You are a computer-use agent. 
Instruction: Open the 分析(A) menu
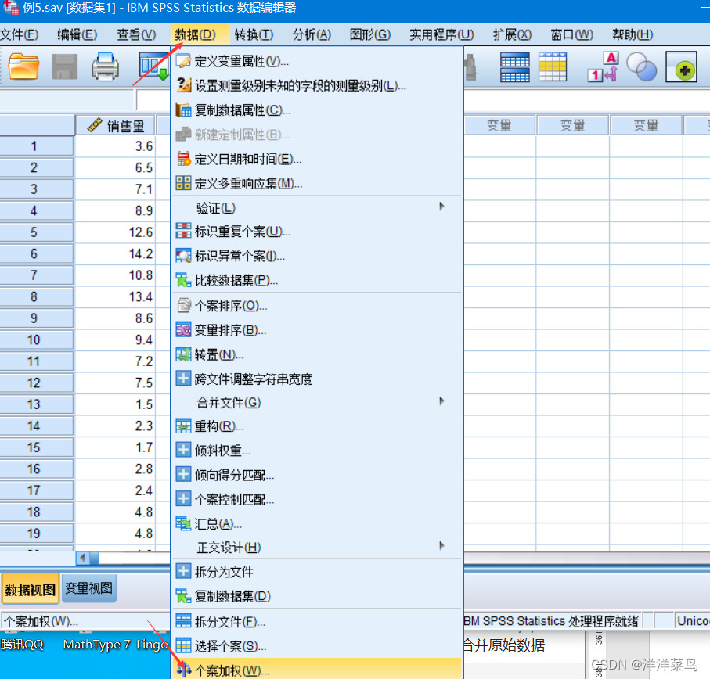coord(312,34)
